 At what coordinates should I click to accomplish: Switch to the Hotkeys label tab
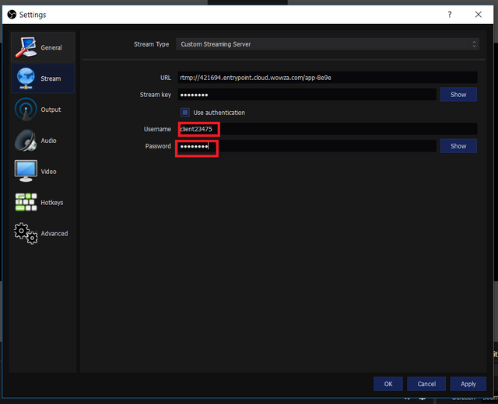(x=52, y=203)
